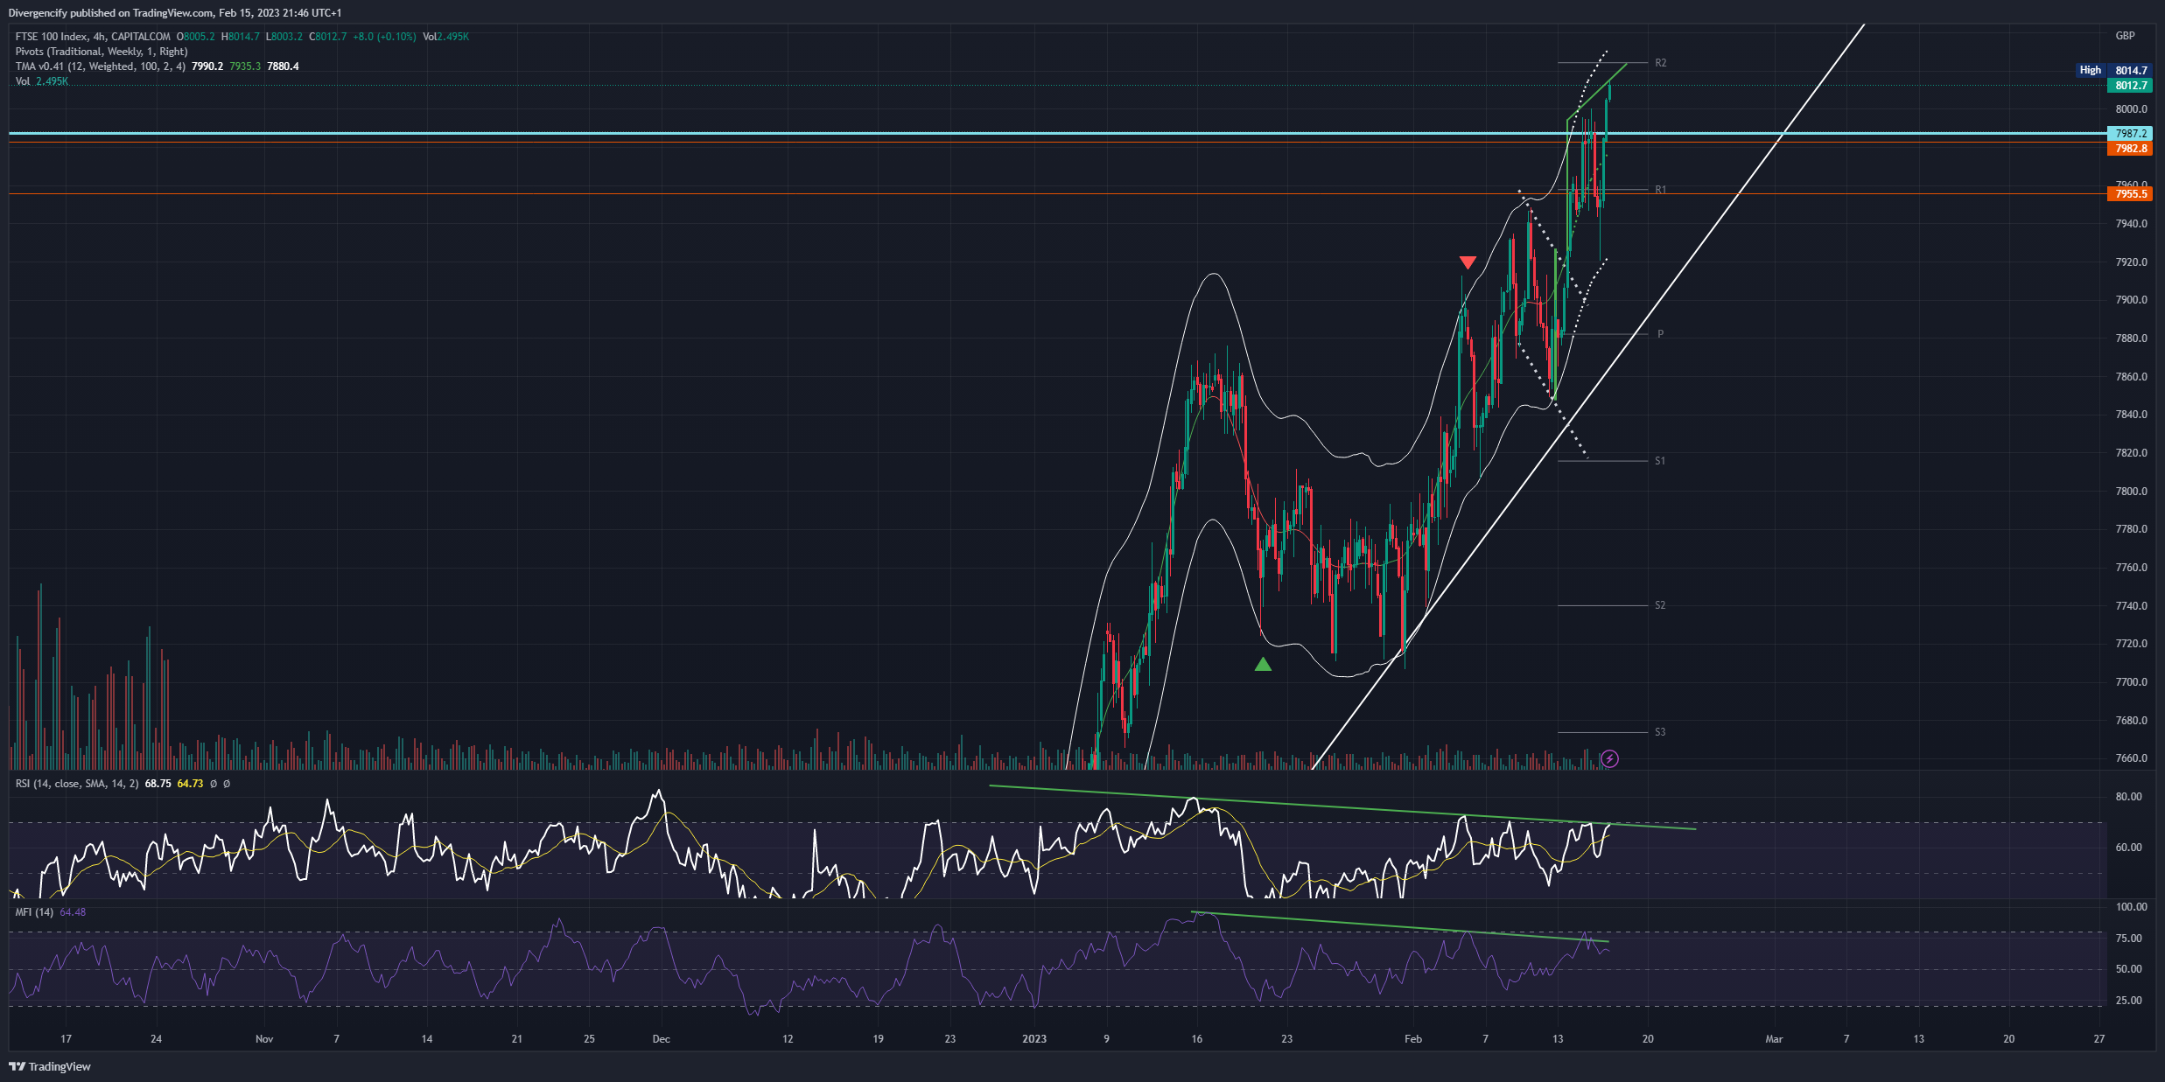2165x1082 pixels.
Task: Click the Feb date on the time axis
Action: click(1413, 1039)
